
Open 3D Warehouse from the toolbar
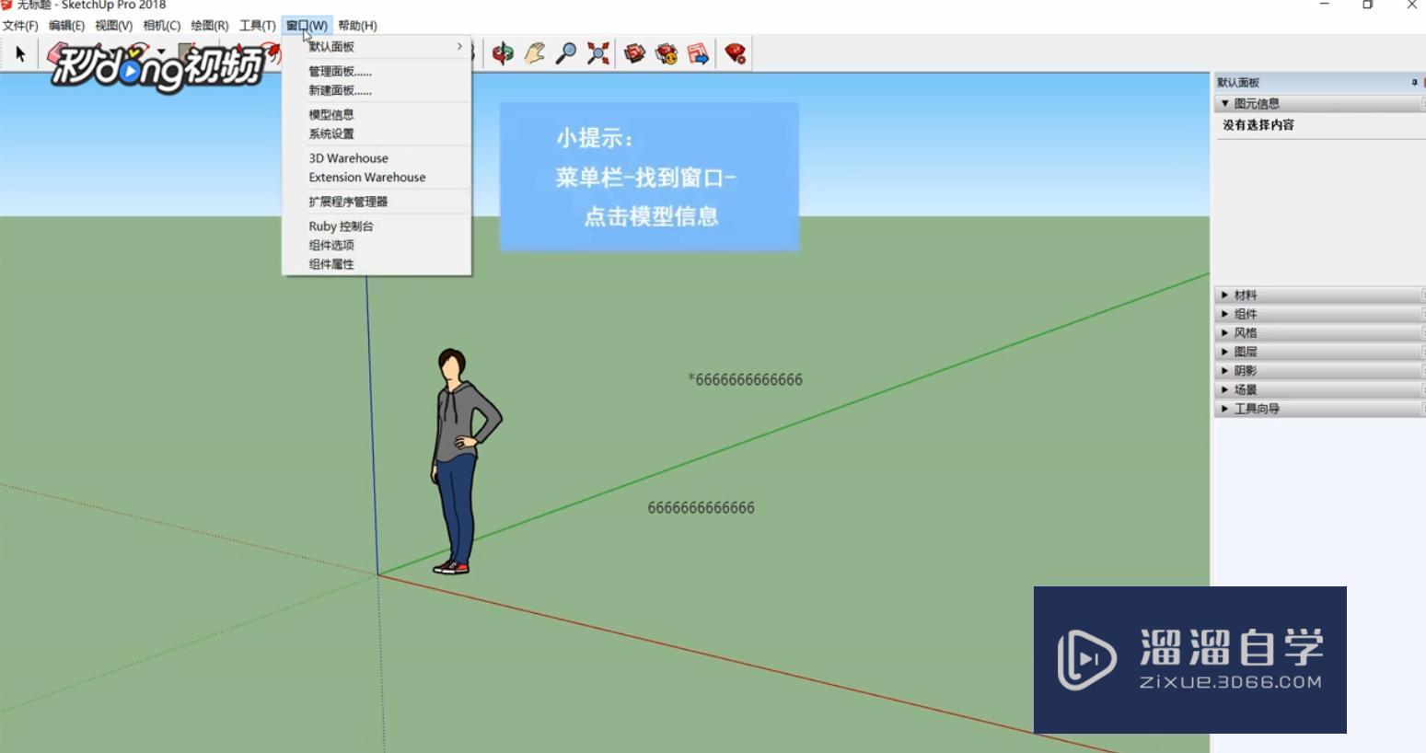[x=635, y=53]
